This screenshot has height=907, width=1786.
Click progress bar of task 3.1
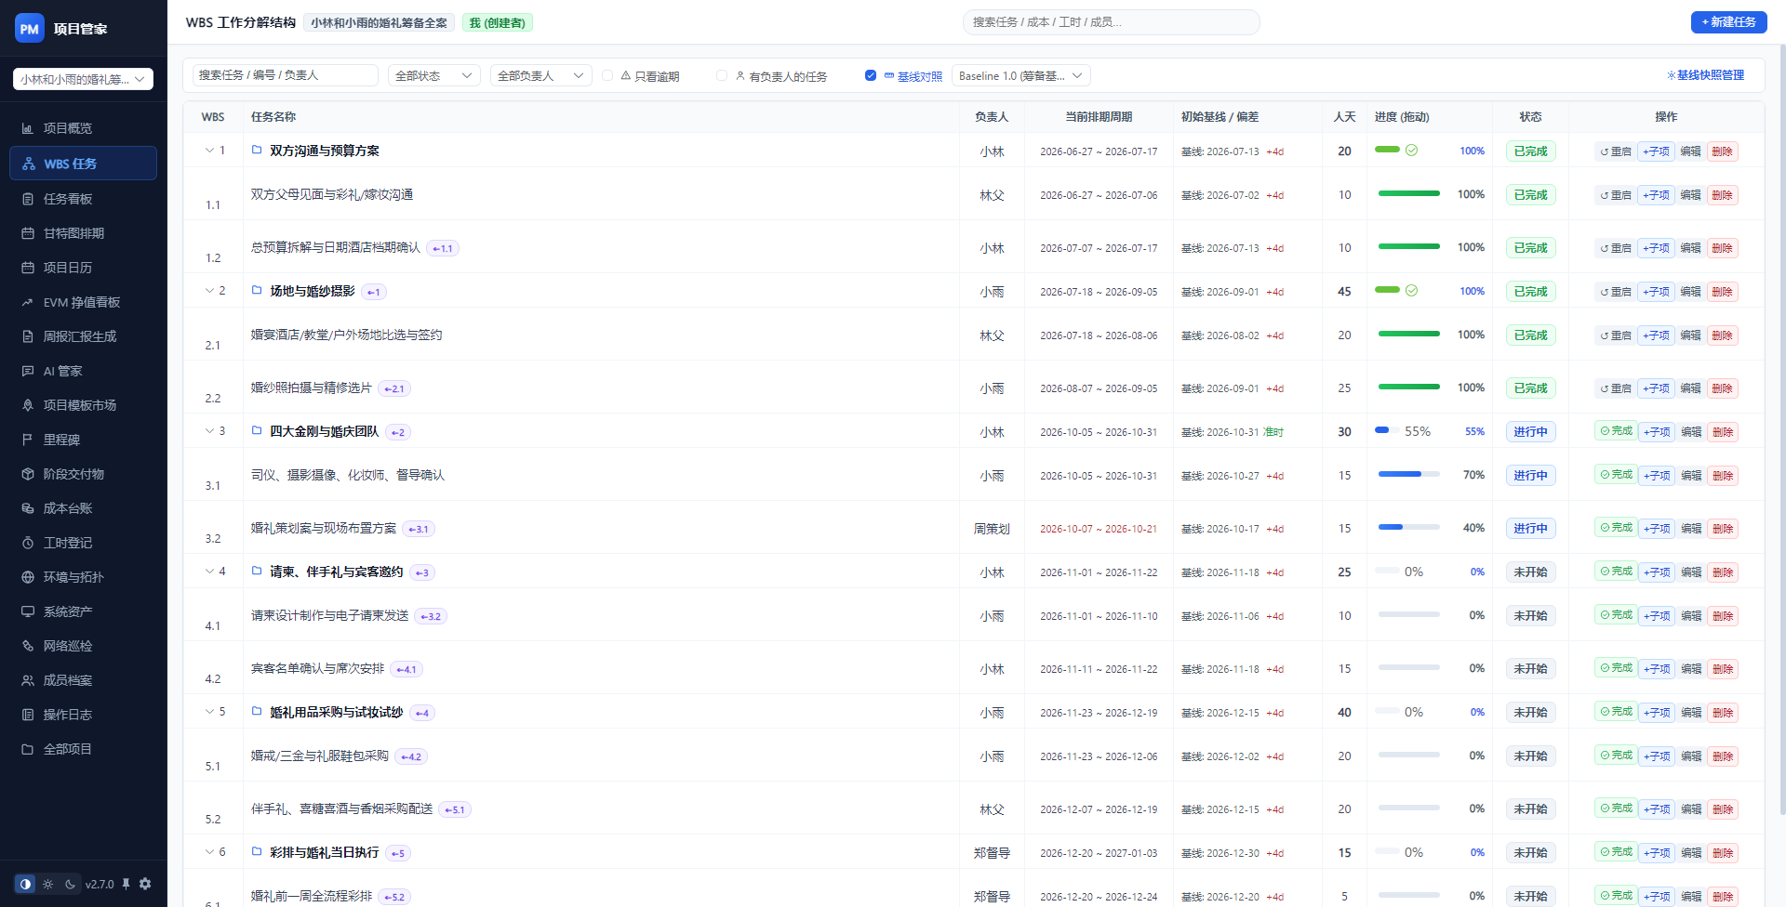tap(1408, 475)
